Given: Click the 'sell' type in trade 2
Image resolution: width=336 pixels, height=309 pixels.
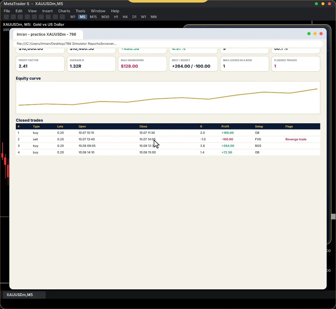Looking at the screenshot, I should [35, 139].
